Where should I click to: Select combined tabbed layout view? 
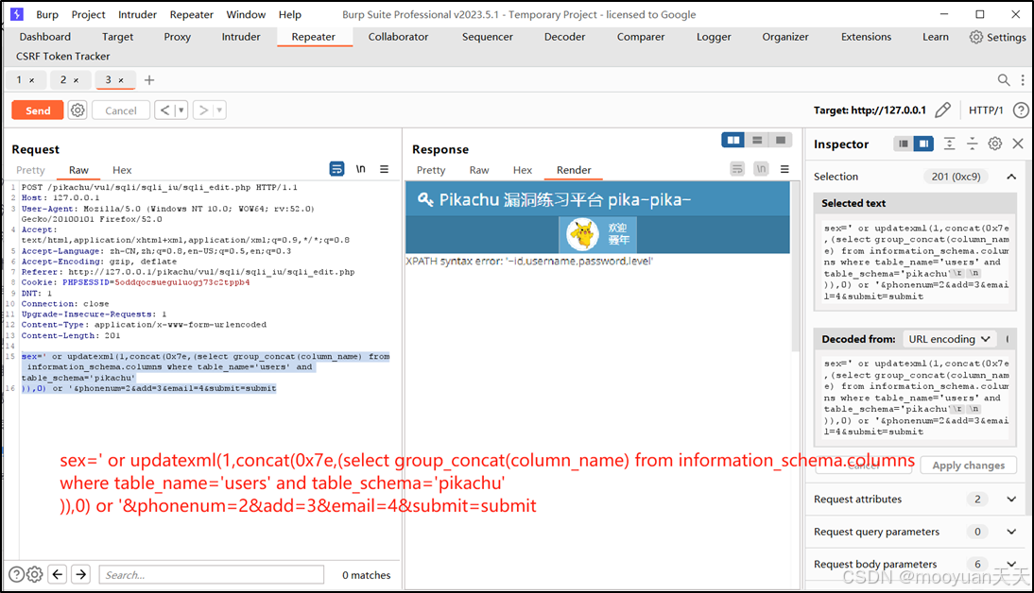coord(781,140)
